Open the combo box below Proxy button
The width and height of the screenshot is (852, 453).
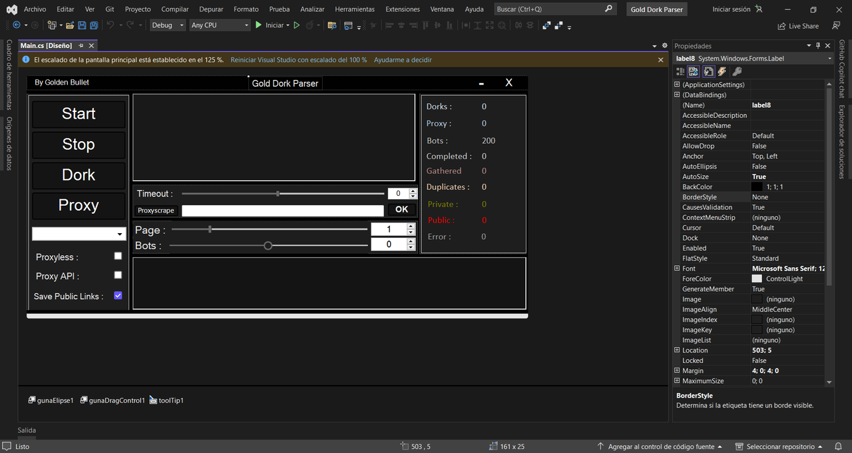tap(79, 234)
